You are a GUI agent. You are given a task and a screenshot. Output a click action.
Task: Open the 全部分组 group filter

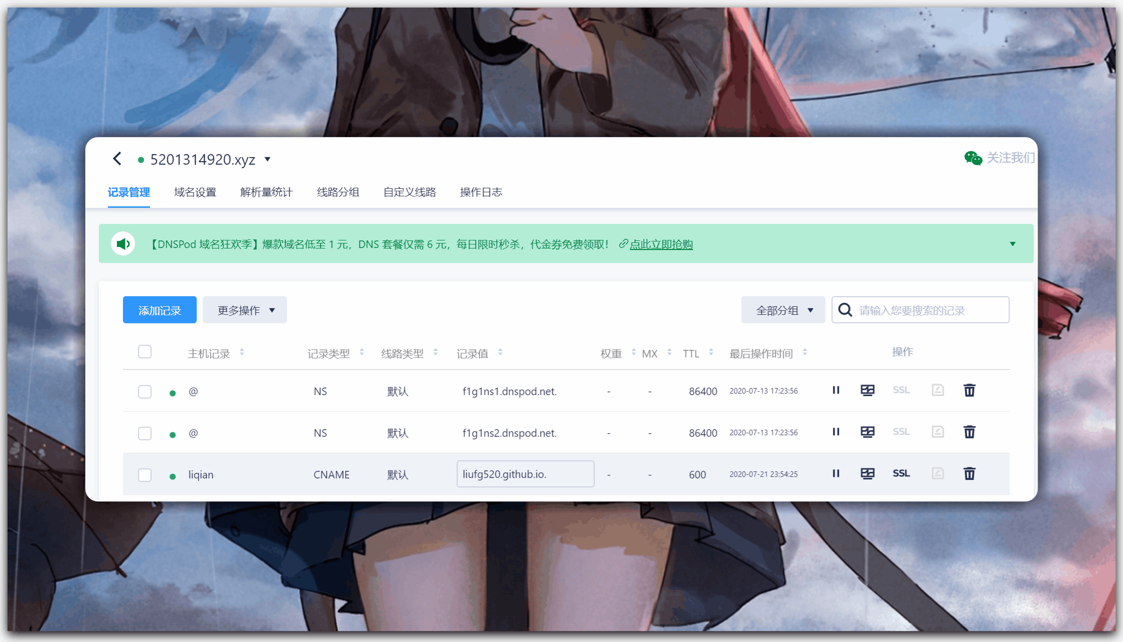pyautogui.click(x=783, y=310)
